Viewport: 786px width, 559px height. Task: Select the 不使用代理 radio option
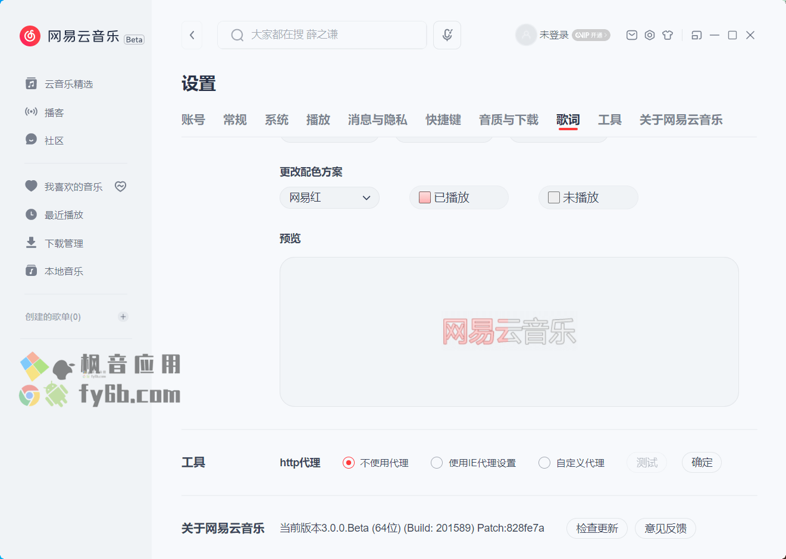pos(349,463)
